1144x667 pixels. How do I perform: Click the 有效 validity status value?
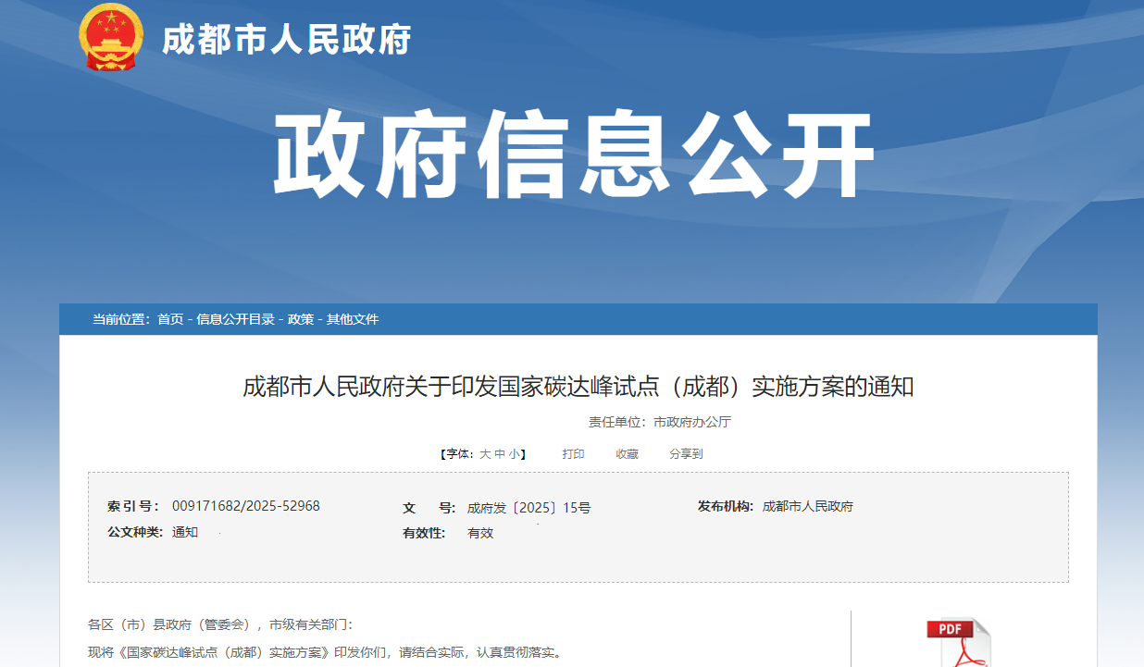(x=480, y=533)
